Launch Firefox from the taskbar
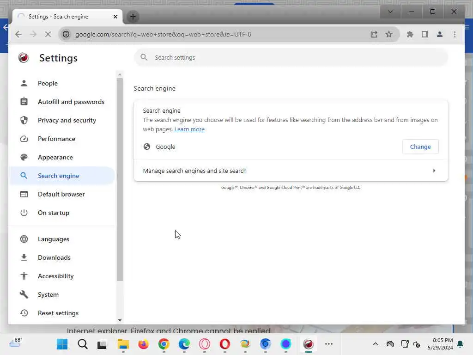473x355 pixels. (x=143, y=344)
